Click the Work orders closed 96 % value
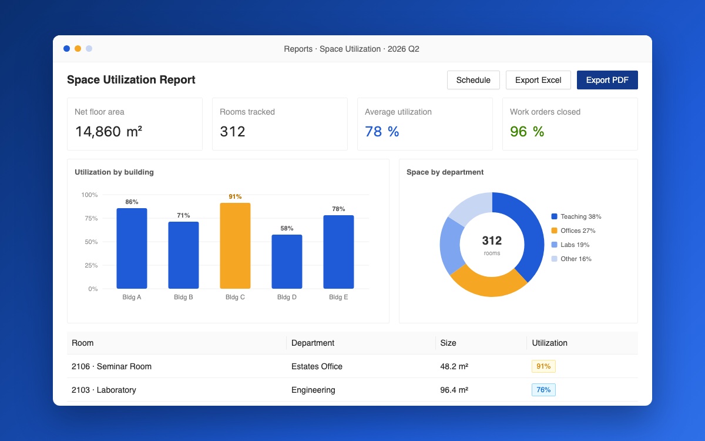 pyautogui.click(x=527, y=132)
